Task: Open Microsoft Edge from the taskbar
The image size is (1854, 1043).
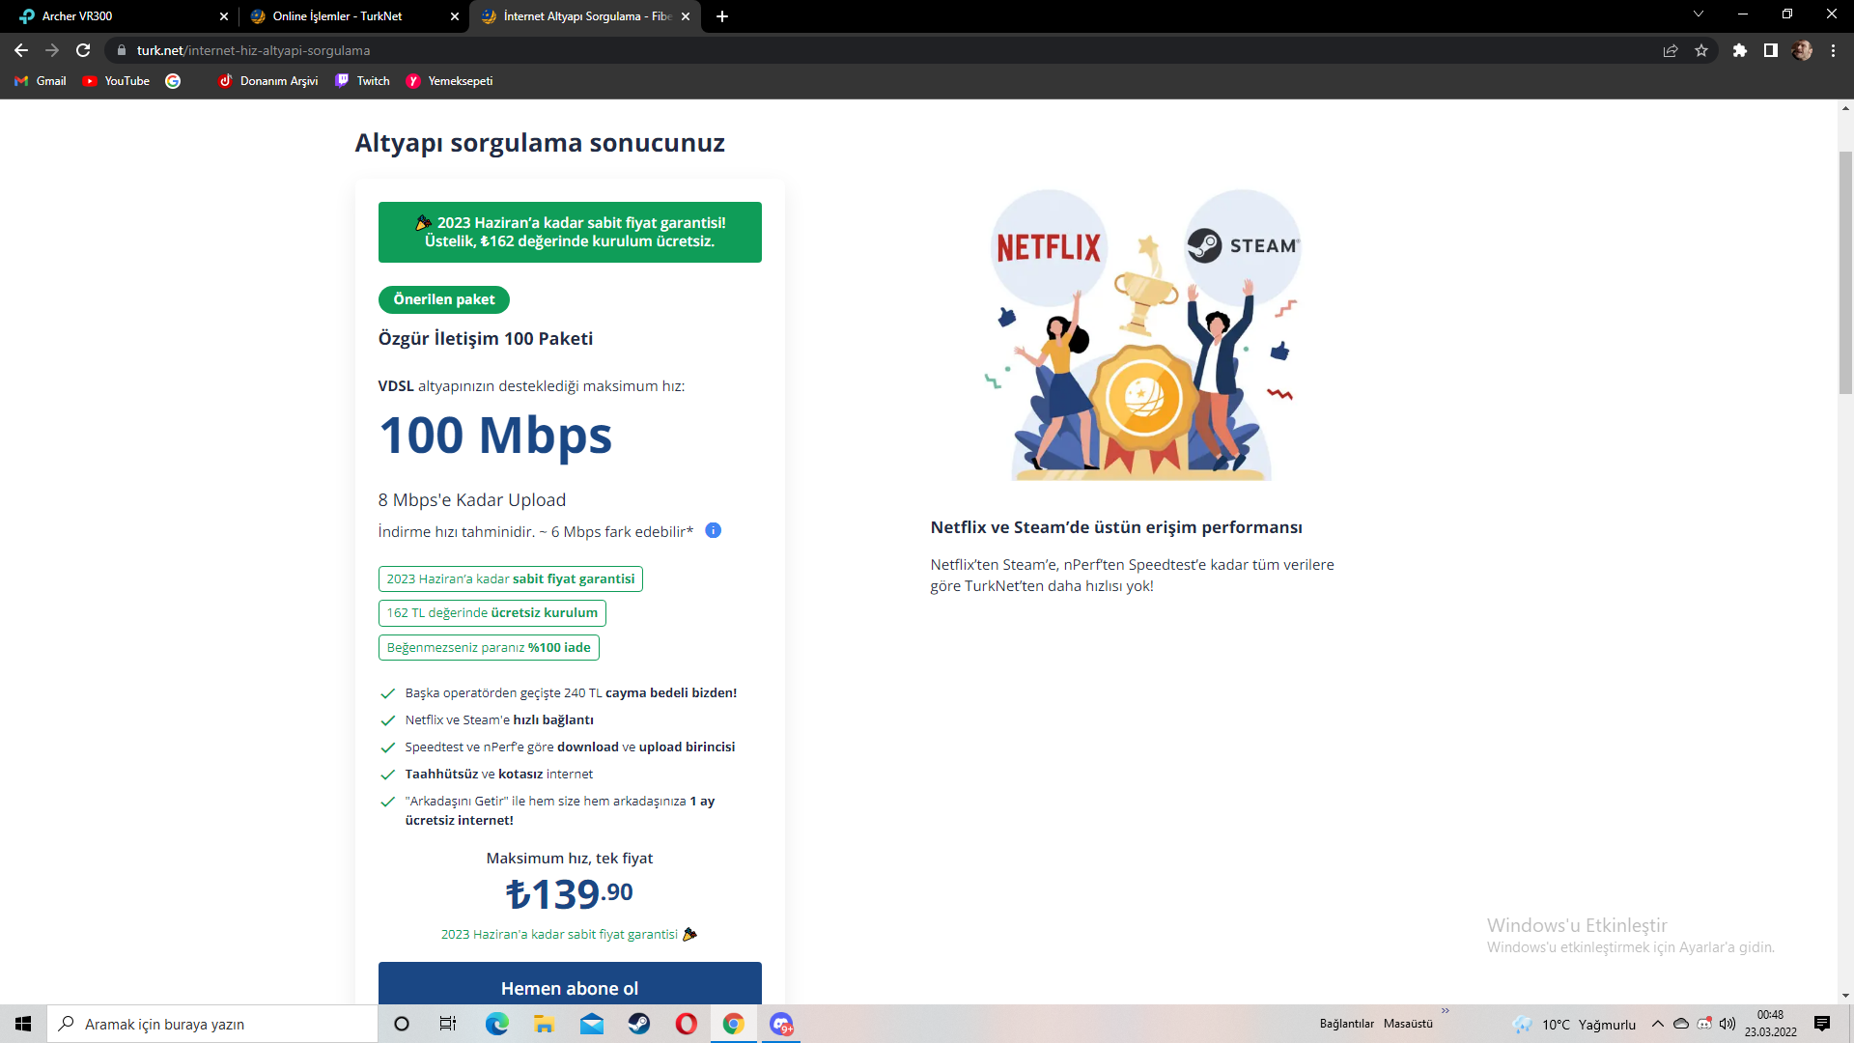Action: pyautogui.click(x=496, y=1024)
